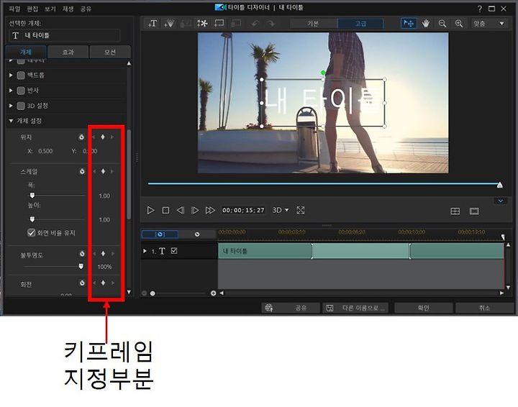Click the 높이 scale height slider handle

click(x=32, y=219)
